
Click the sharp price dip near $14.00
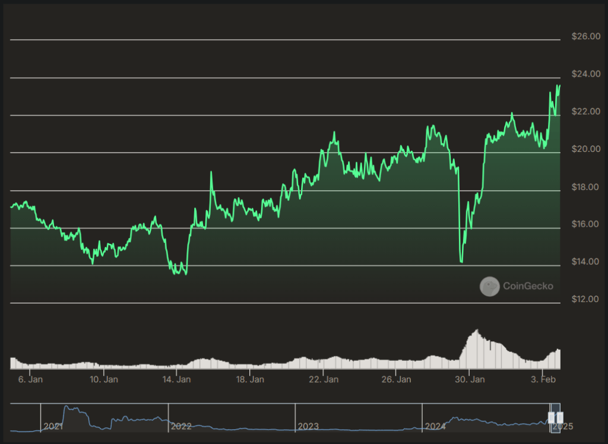click(461, 261)
